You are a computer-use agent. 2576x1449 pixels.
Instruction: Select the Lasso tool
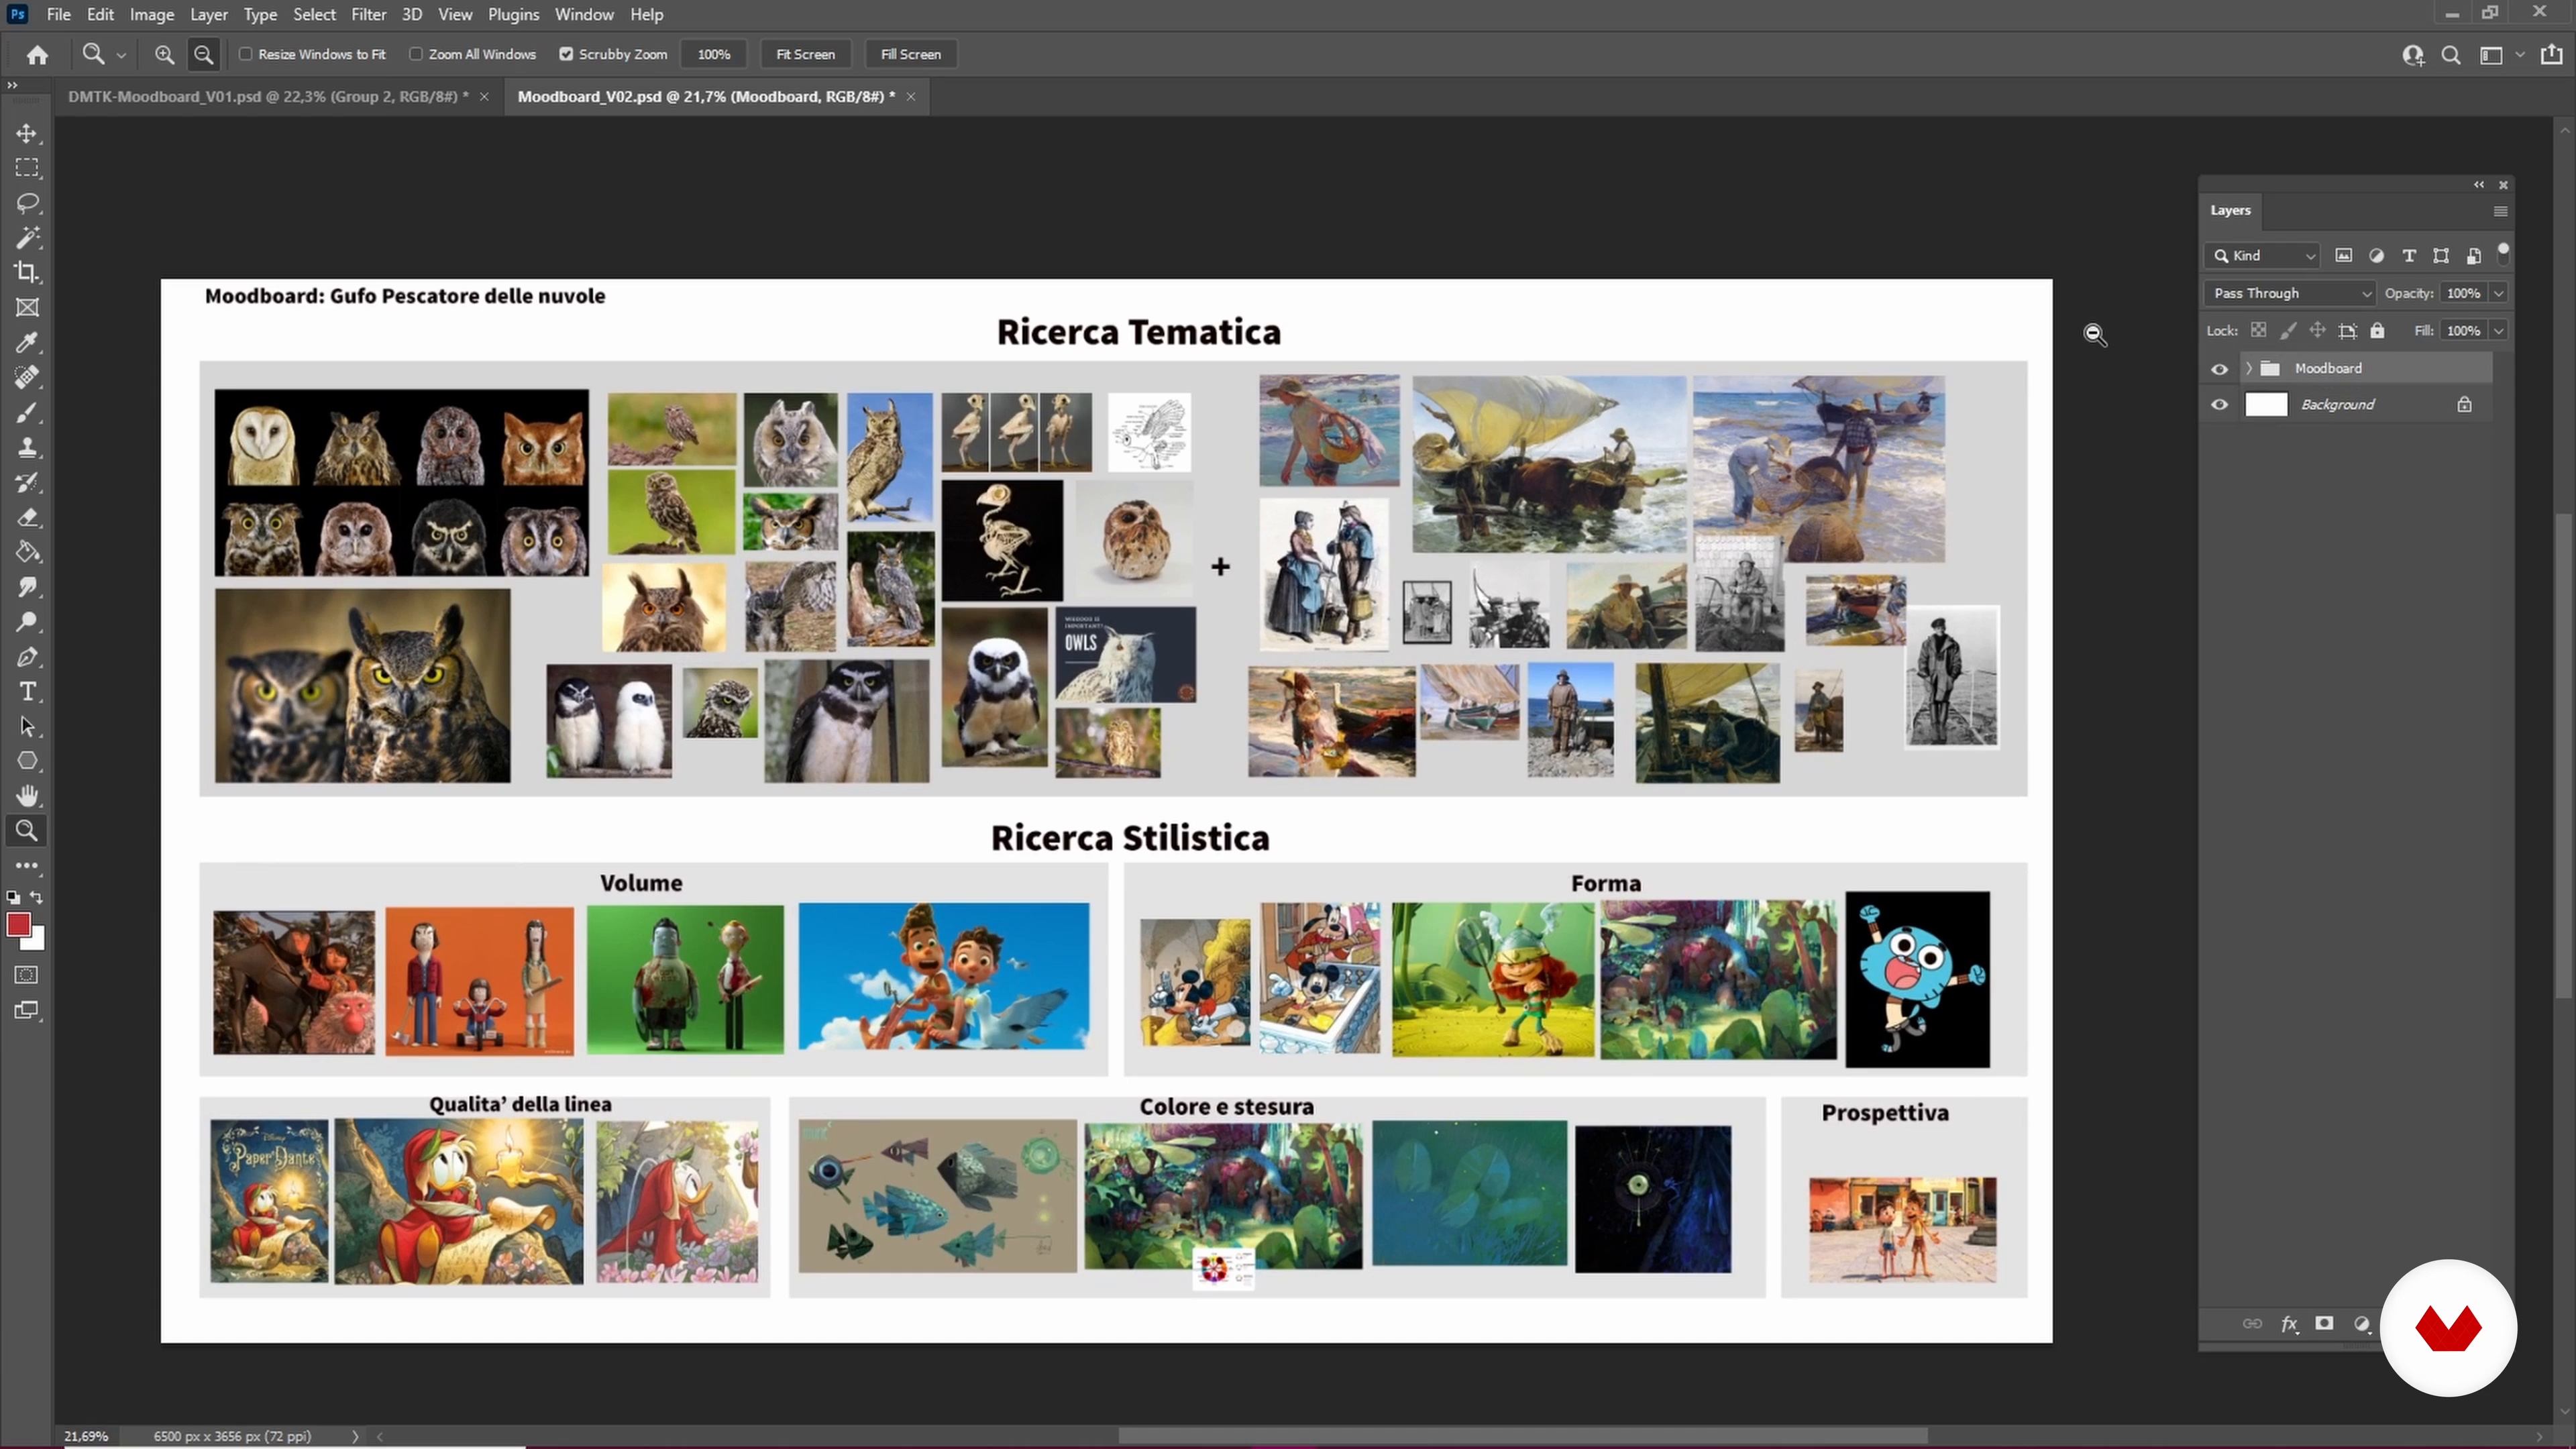[x=27, y=203]
